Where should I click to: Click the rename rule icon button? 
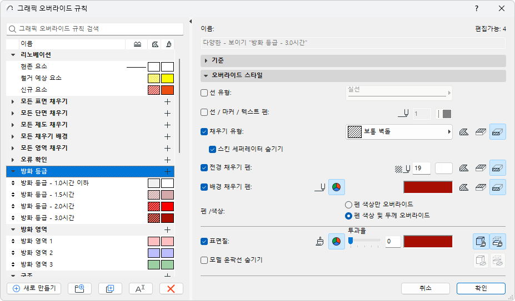point(141,289)
